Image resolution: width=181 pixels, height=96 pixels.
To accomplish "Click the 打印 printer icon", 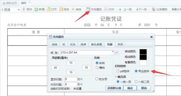I will click(x=106, y=9).
